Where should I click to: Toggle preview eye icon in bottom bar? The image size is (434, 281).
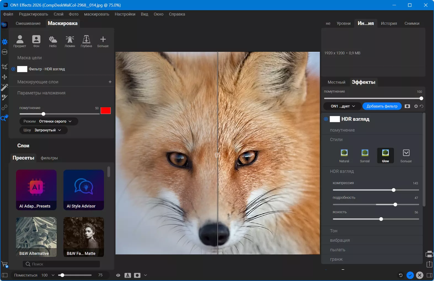[x=118, y=275]
